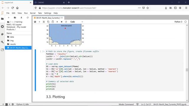Create a new folder in file browser

click(x=15, y=18)
